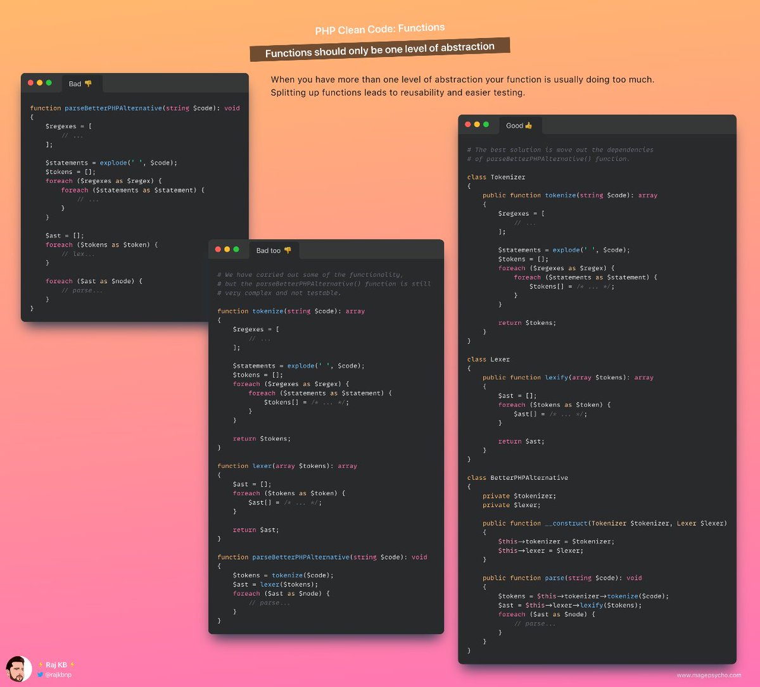Click the thumbs-down emoji on the Bad tab
The height and width of the screenshot is (687, 760).
(89, 84)
